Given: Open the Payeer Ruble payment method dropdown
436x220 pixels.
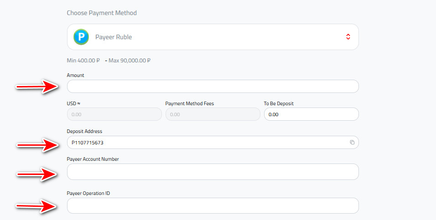Looking at the screenshot, I should point(213,37).
